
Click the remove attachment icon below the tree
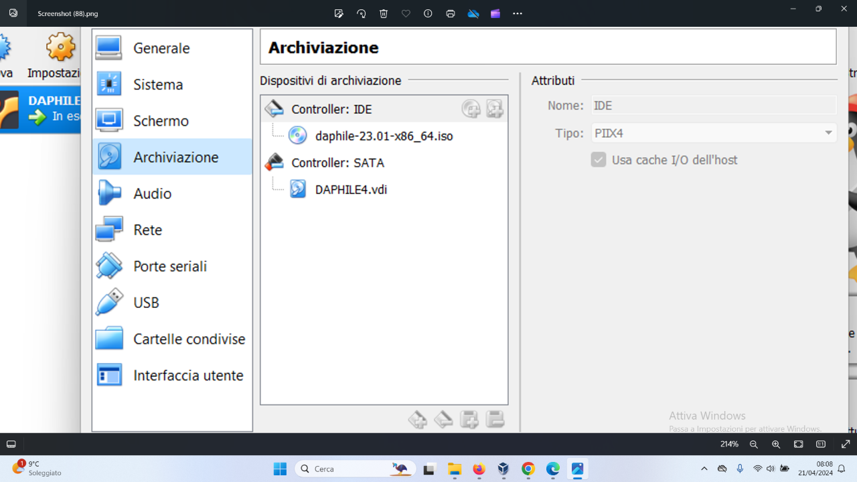tap(495, 420)
